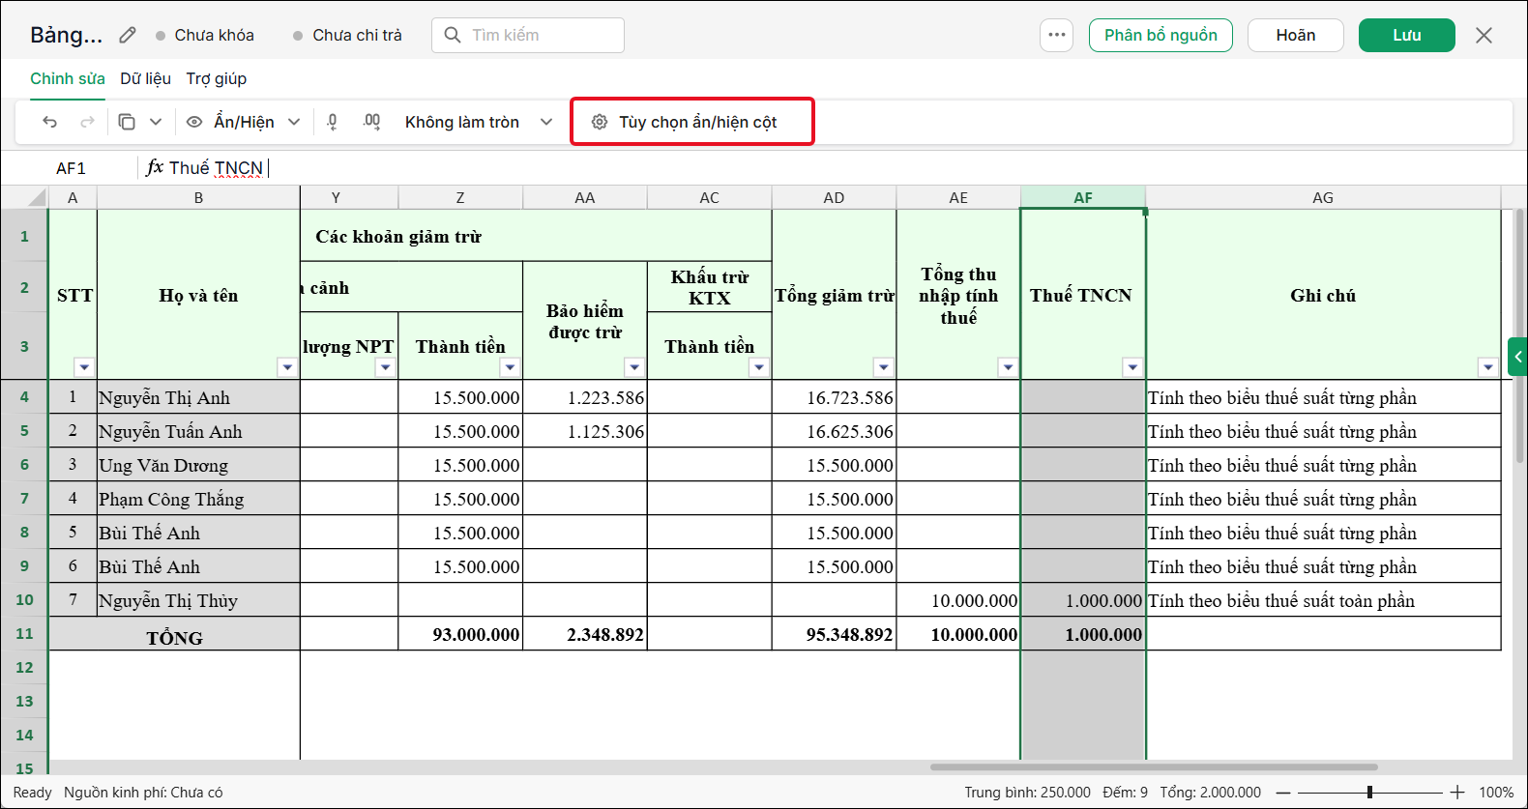Click the horizontal scrollbar thumb

1154,767
